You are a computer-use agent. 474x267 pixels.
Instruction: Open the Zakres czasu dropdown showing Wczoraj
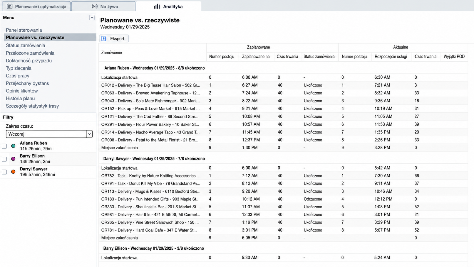(49, 134)
